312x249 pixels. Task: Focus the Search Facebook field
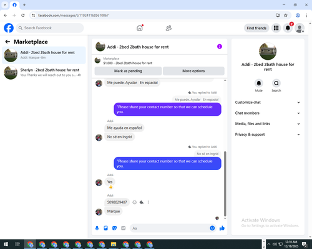(50, 28)
